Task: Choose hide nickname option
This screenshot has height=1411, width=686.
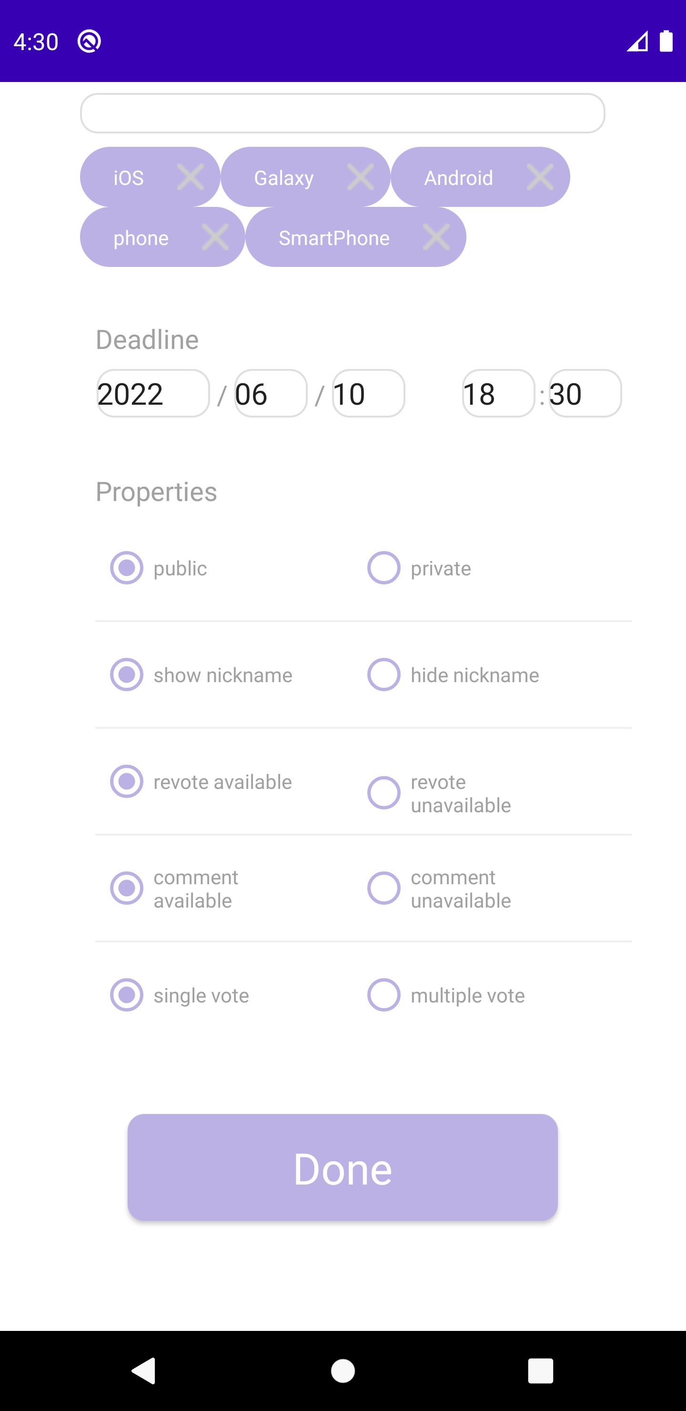Action: (x=384, y=675)
